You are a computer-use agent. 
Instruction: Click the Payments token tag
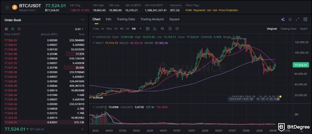click(199, 10)
